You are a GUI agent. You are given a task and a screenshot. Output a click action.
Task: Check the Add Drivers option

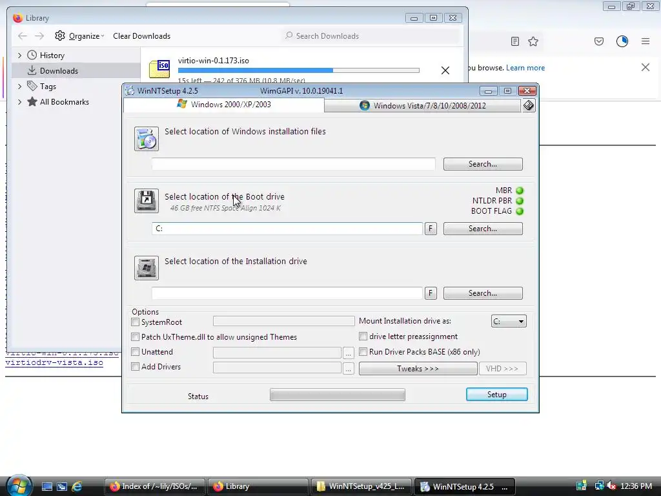coord(136,367)
